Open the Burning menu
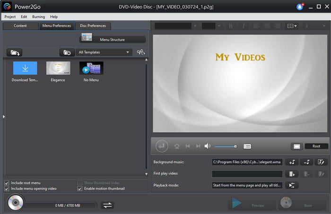 38,17
